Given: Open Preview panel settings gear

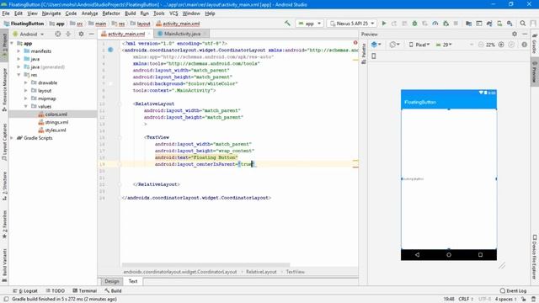Looking at the screenshot, I should 515,34.
